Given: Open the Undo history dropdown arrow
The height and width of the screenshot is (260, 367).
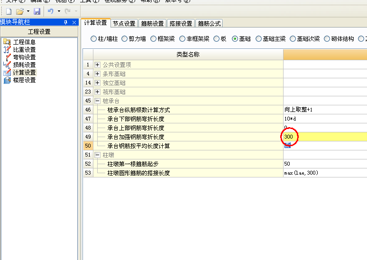Looking at the screenshot, I should [59, 11].
